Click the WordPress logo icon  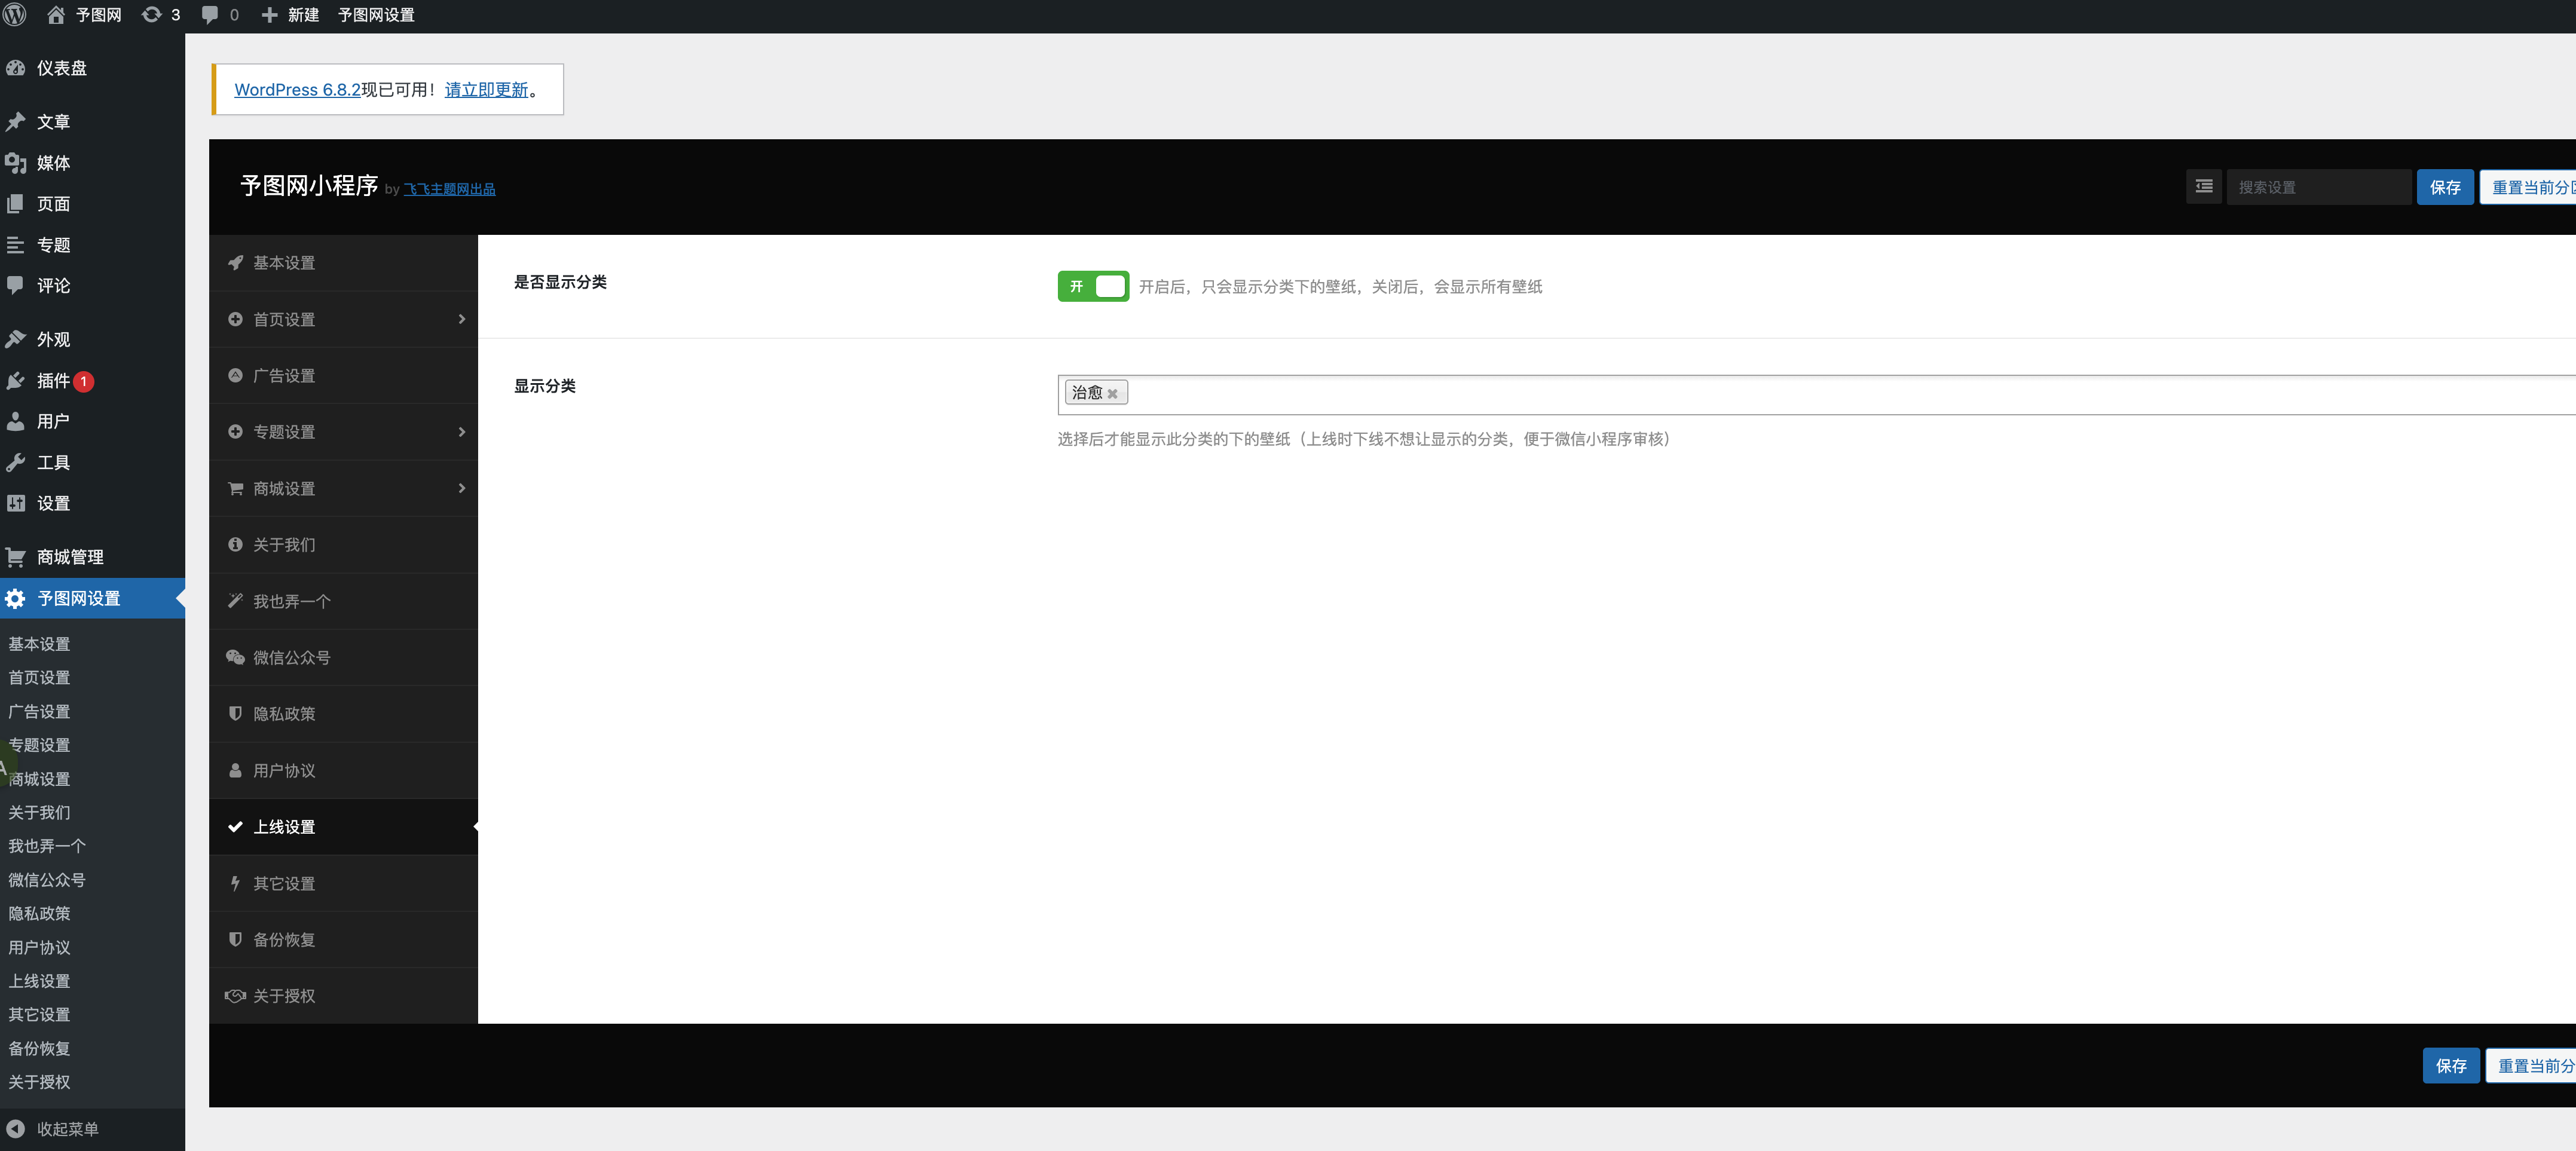[15, 15]
